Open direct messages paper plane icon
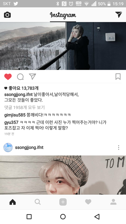 (119, 14)
